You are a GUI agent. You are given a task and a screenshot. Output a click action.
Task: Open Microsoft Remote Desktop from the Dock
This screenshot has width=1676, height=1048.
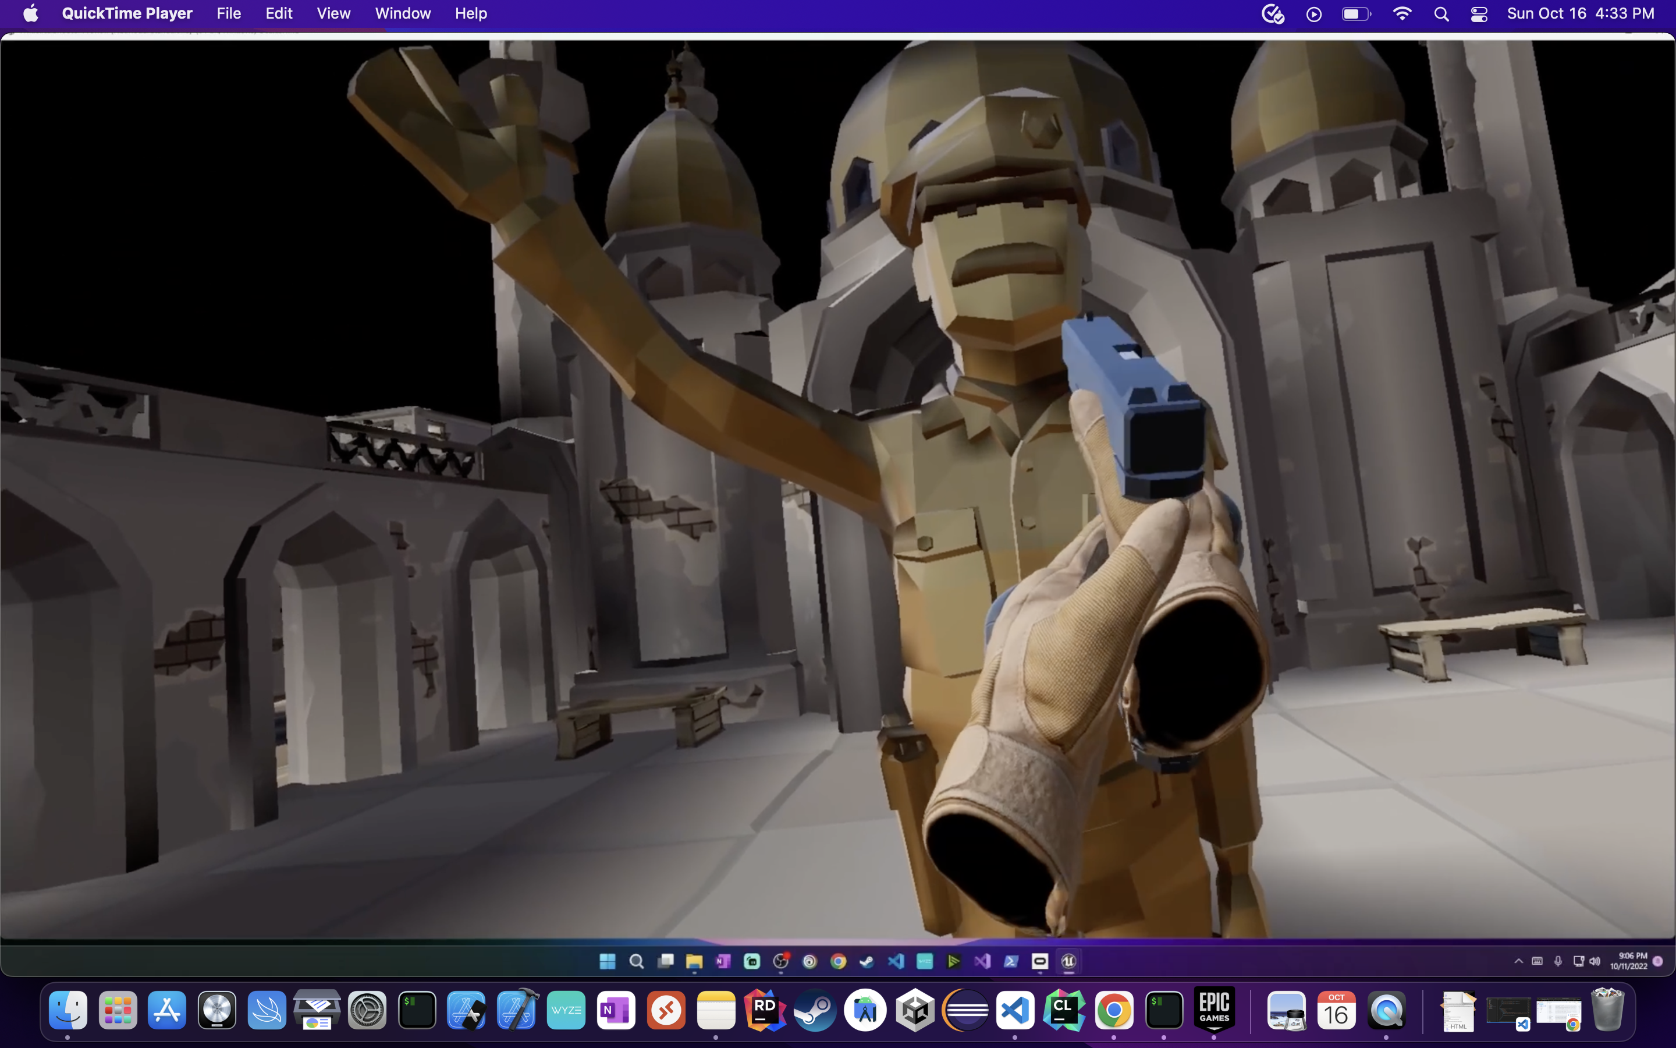[x=666, y=1009]
